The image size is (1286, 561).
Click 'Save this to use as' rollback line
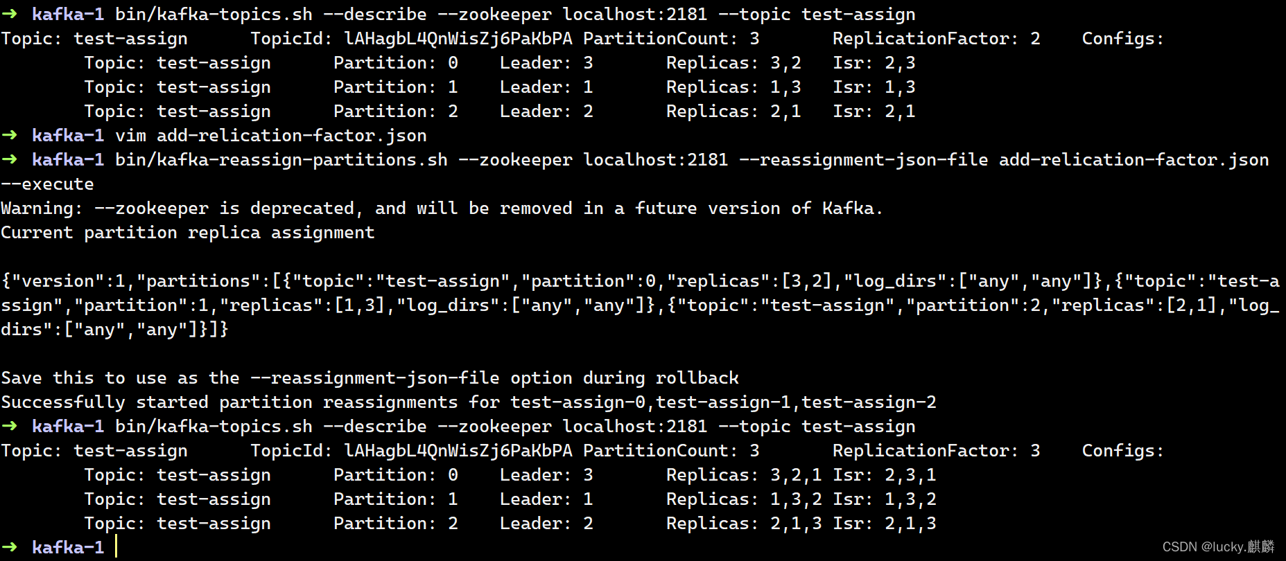[x=370, y=378]
